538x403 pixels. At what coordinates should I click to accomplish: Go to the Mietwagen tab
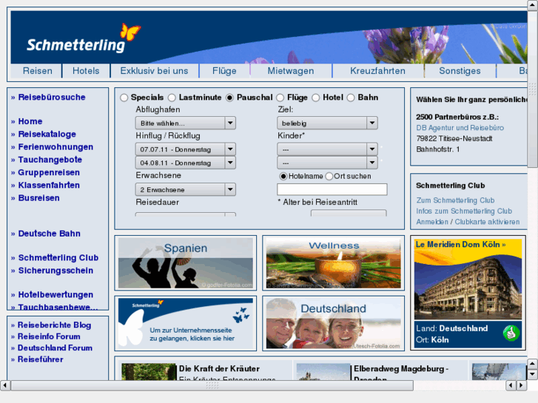pos(291,71)
